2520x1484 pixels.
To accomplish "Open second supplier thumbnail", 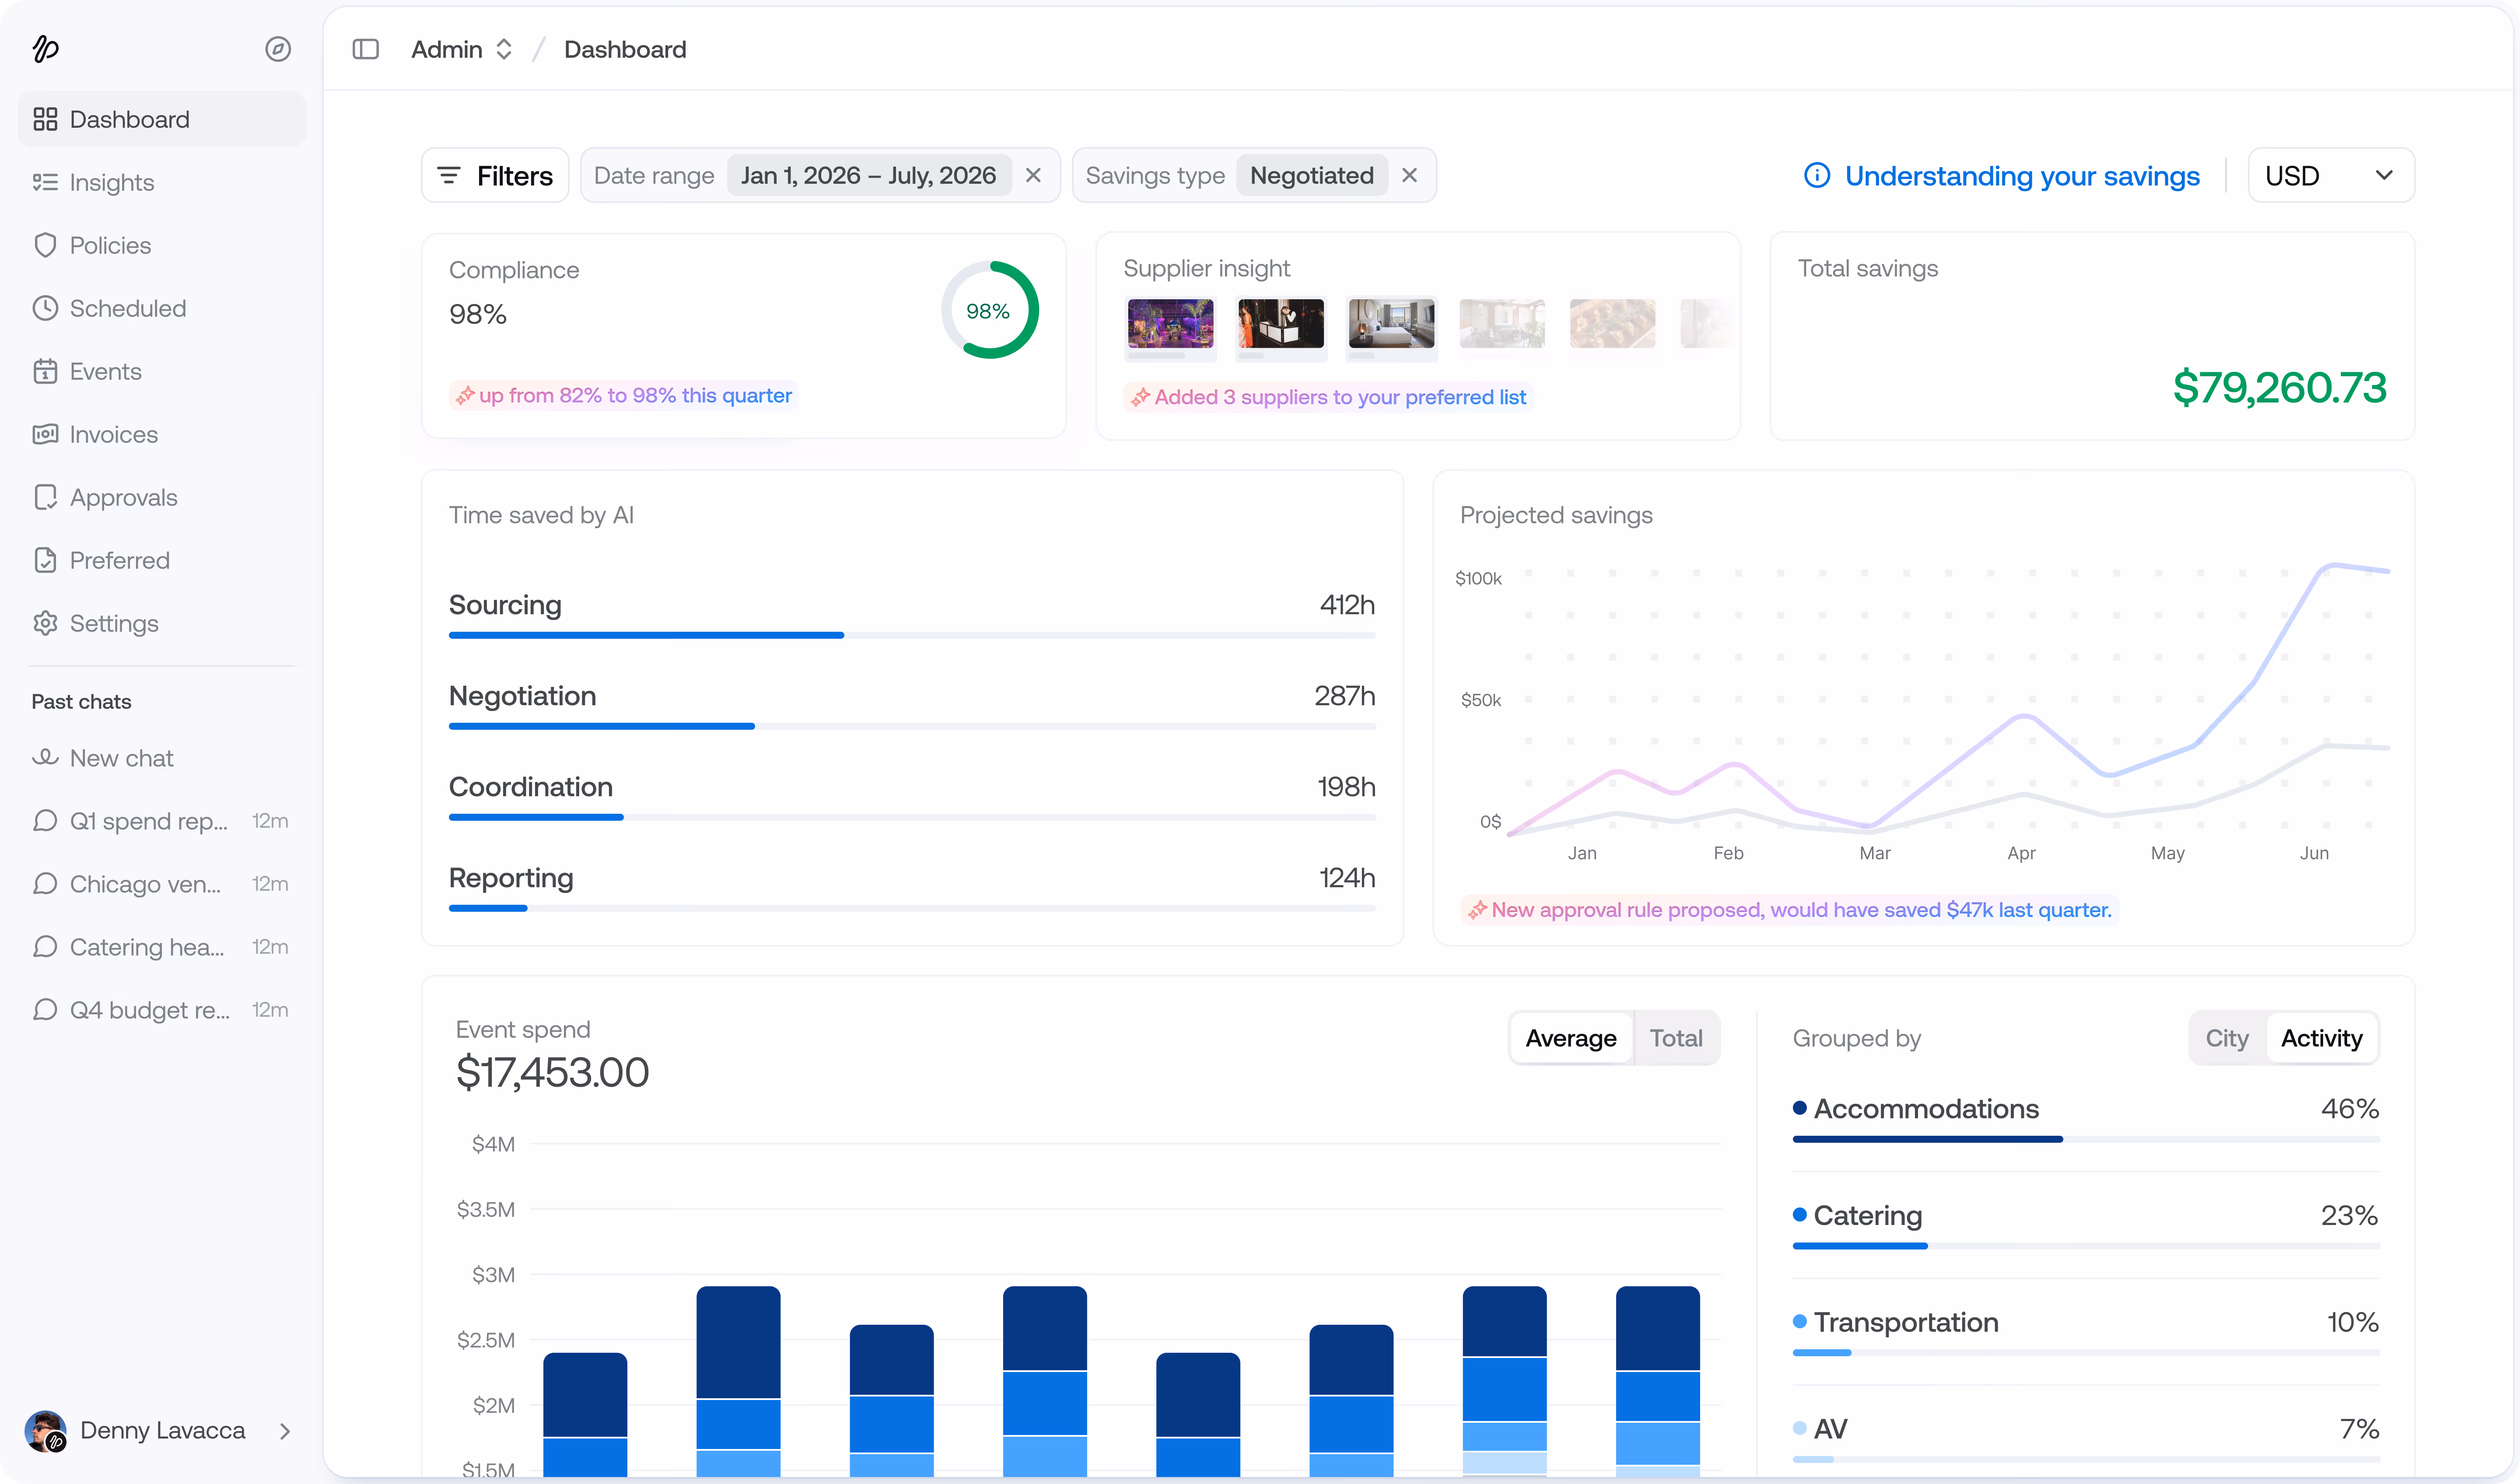I will tap(1281, 324).
